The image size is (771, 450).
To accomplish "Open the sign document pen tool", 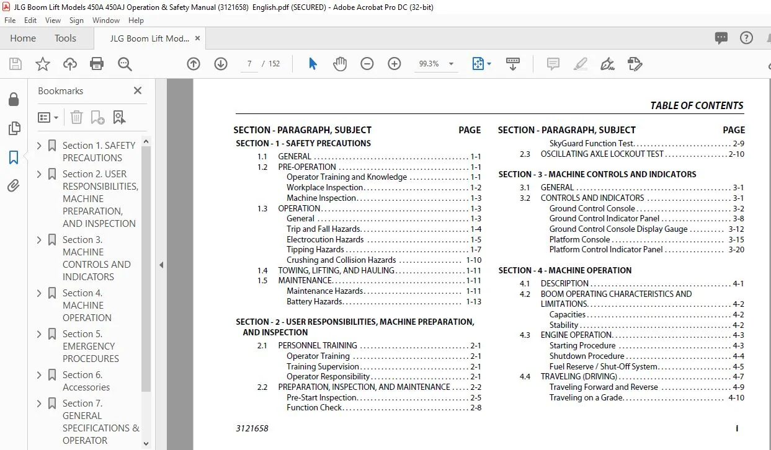I will (x=607, y=64).
